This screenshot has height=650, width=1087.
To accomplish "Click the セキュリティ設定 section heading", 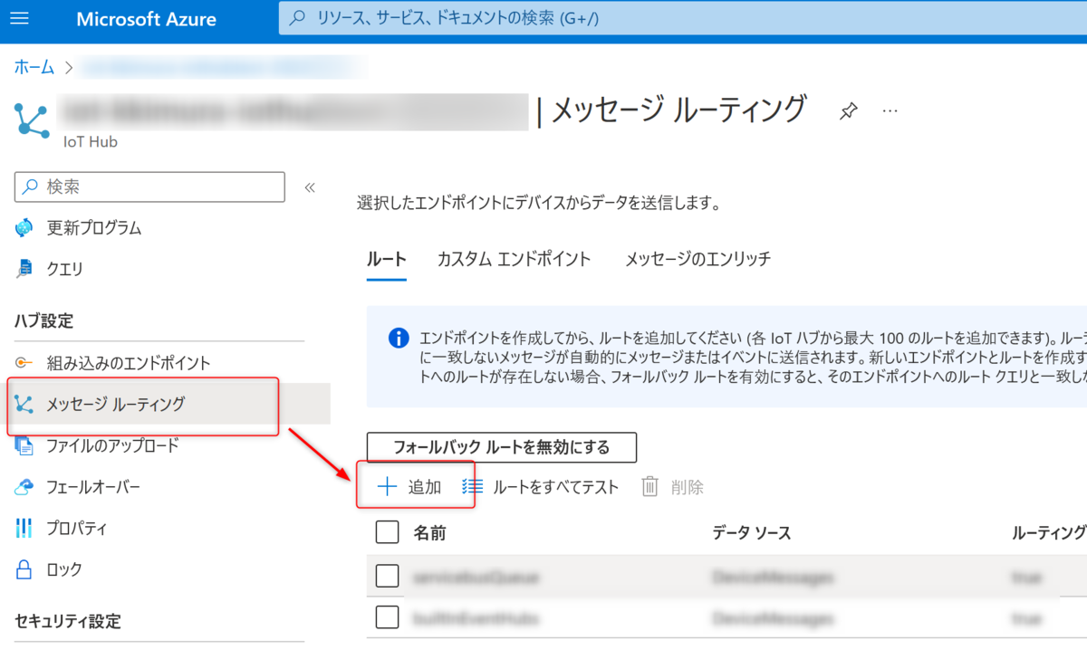I will 67,621.
